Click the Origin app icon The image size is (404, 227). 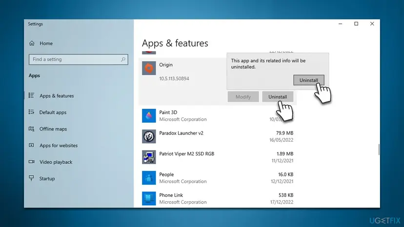149,68
